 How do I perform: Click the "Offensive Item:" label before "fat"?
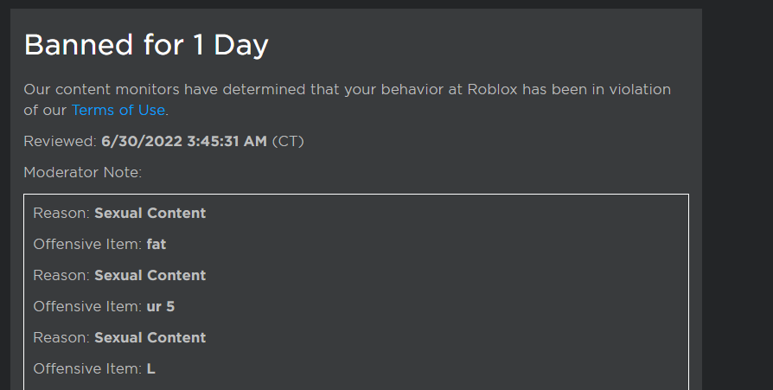pos(87,244)
